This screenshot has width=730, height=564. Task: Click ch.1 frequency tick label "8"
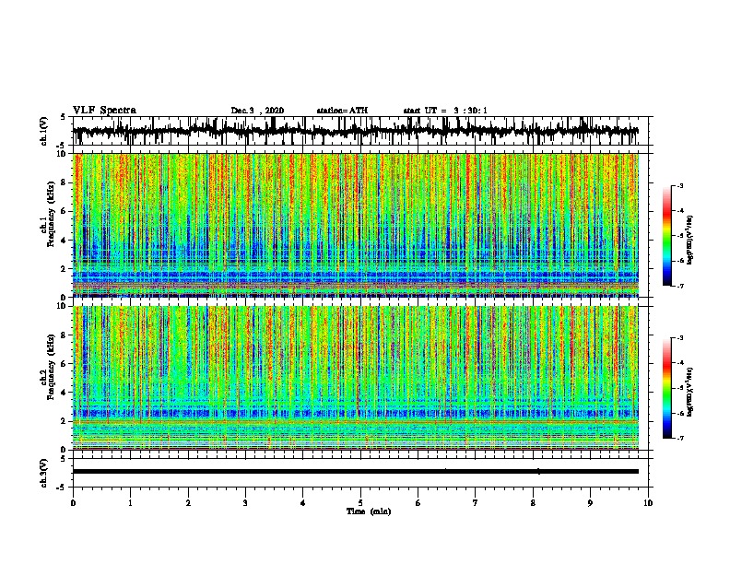(65, 182)
